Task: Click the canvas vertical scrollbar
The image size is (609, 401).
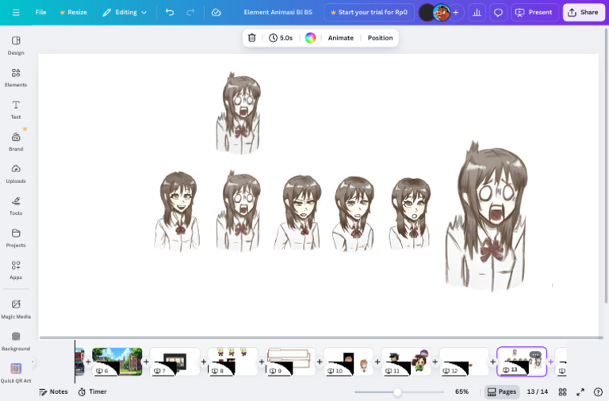Action: point(606,165)
